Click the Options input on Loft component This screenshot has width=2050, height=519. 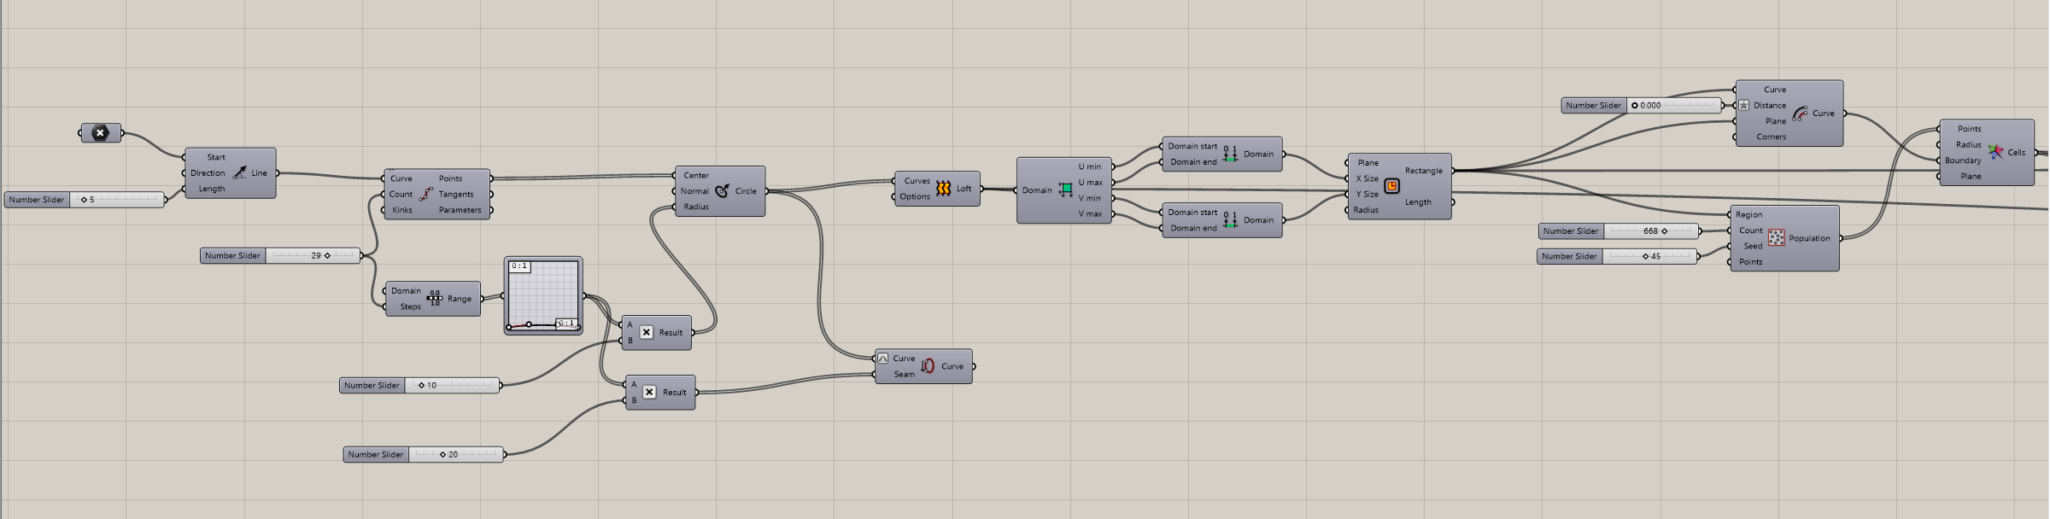point(914,196)
